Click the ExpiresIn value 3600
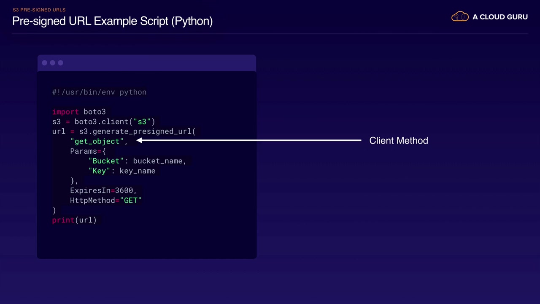Viewport: 540px width, 304px height. tap(124, 190)
